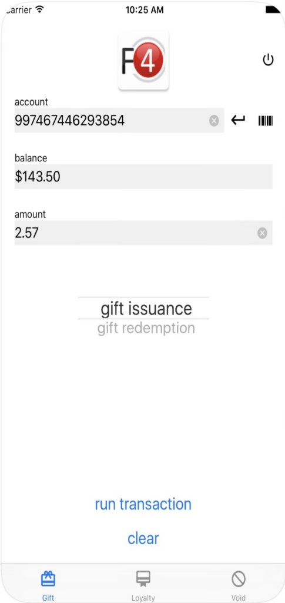Clear the amount field value

(262, 233)
